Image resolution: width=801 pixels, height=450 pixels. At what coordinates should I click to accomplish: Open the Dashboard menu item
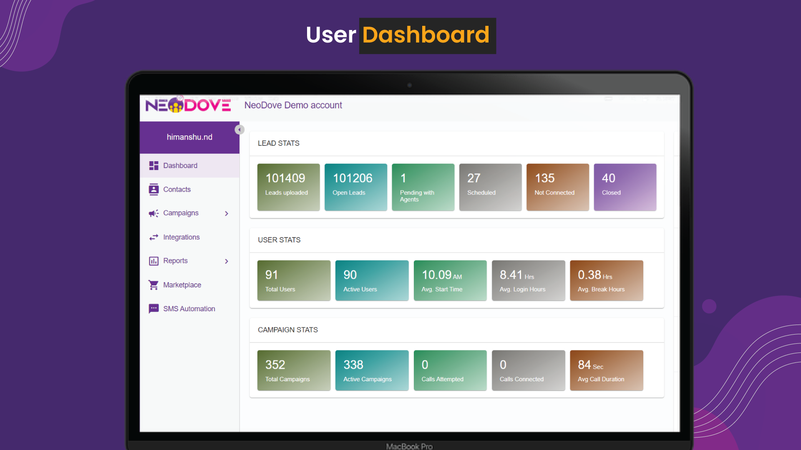[x=180, y=165]
